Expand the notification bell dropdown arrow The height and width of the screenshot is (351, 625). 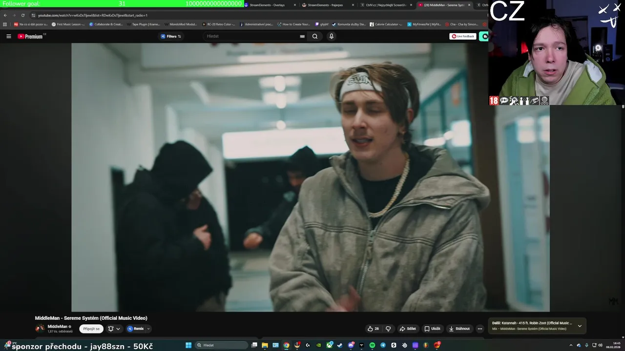click(x=118, y=329)
